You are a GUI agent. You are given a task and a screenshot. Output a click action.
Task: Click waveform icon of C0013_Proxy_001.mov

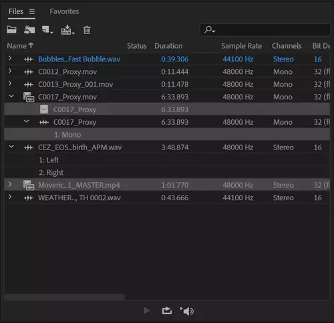click(x=29, y=85)
